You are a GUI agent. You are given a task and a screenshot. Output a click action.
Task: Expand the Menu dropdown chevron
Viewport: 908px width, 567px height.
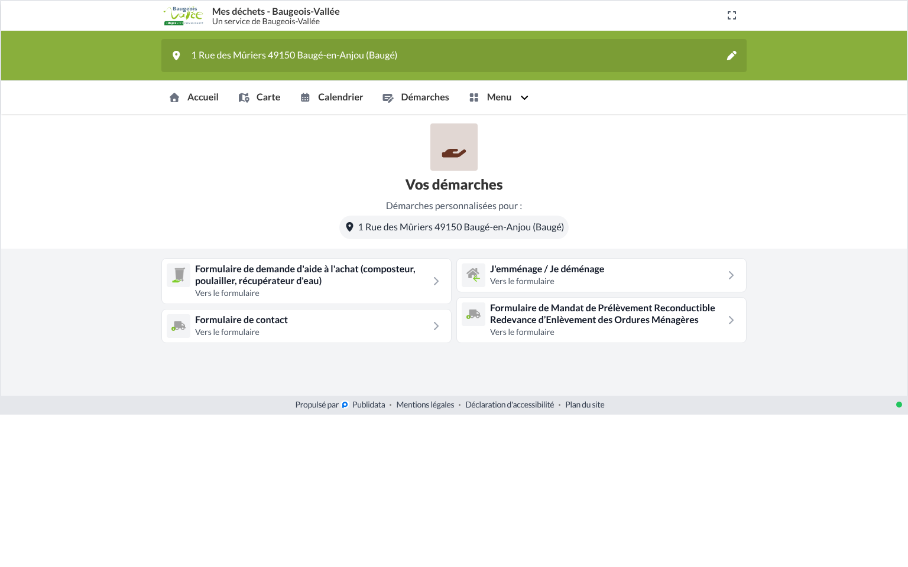point(524,97)
